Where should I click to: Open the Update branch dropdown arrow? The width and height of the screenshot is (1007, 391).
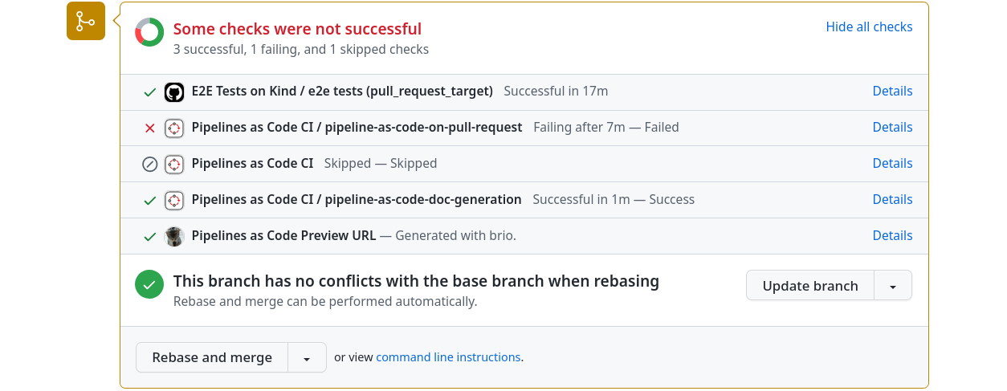tap(893, 286)
